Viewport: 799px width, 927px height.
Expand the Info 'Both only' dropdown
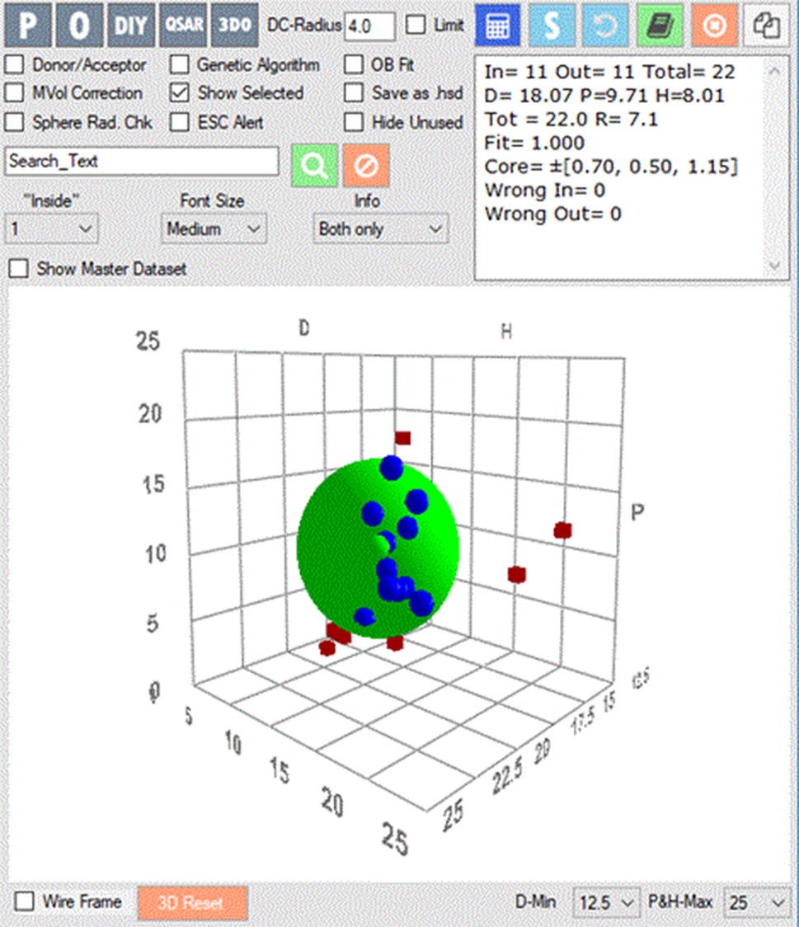[380, 228]
